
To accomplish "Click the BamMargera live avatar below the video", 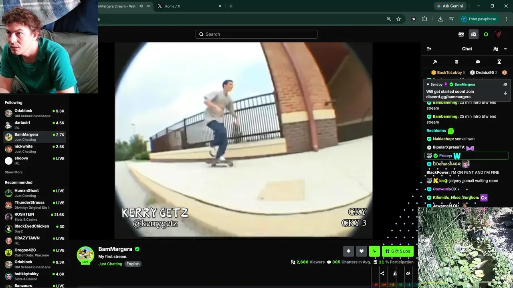I will (x=85, y=255).
